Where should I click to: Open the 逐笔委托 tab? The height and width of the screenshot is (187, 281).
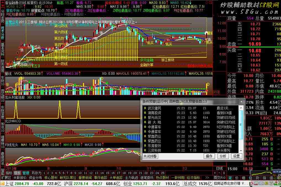click(147, 178)
